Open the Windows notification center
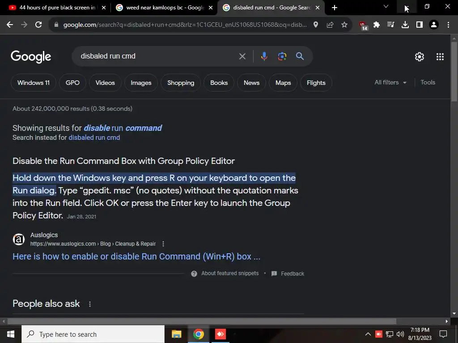Screen dimensions: 458x343 pos(443,334)
